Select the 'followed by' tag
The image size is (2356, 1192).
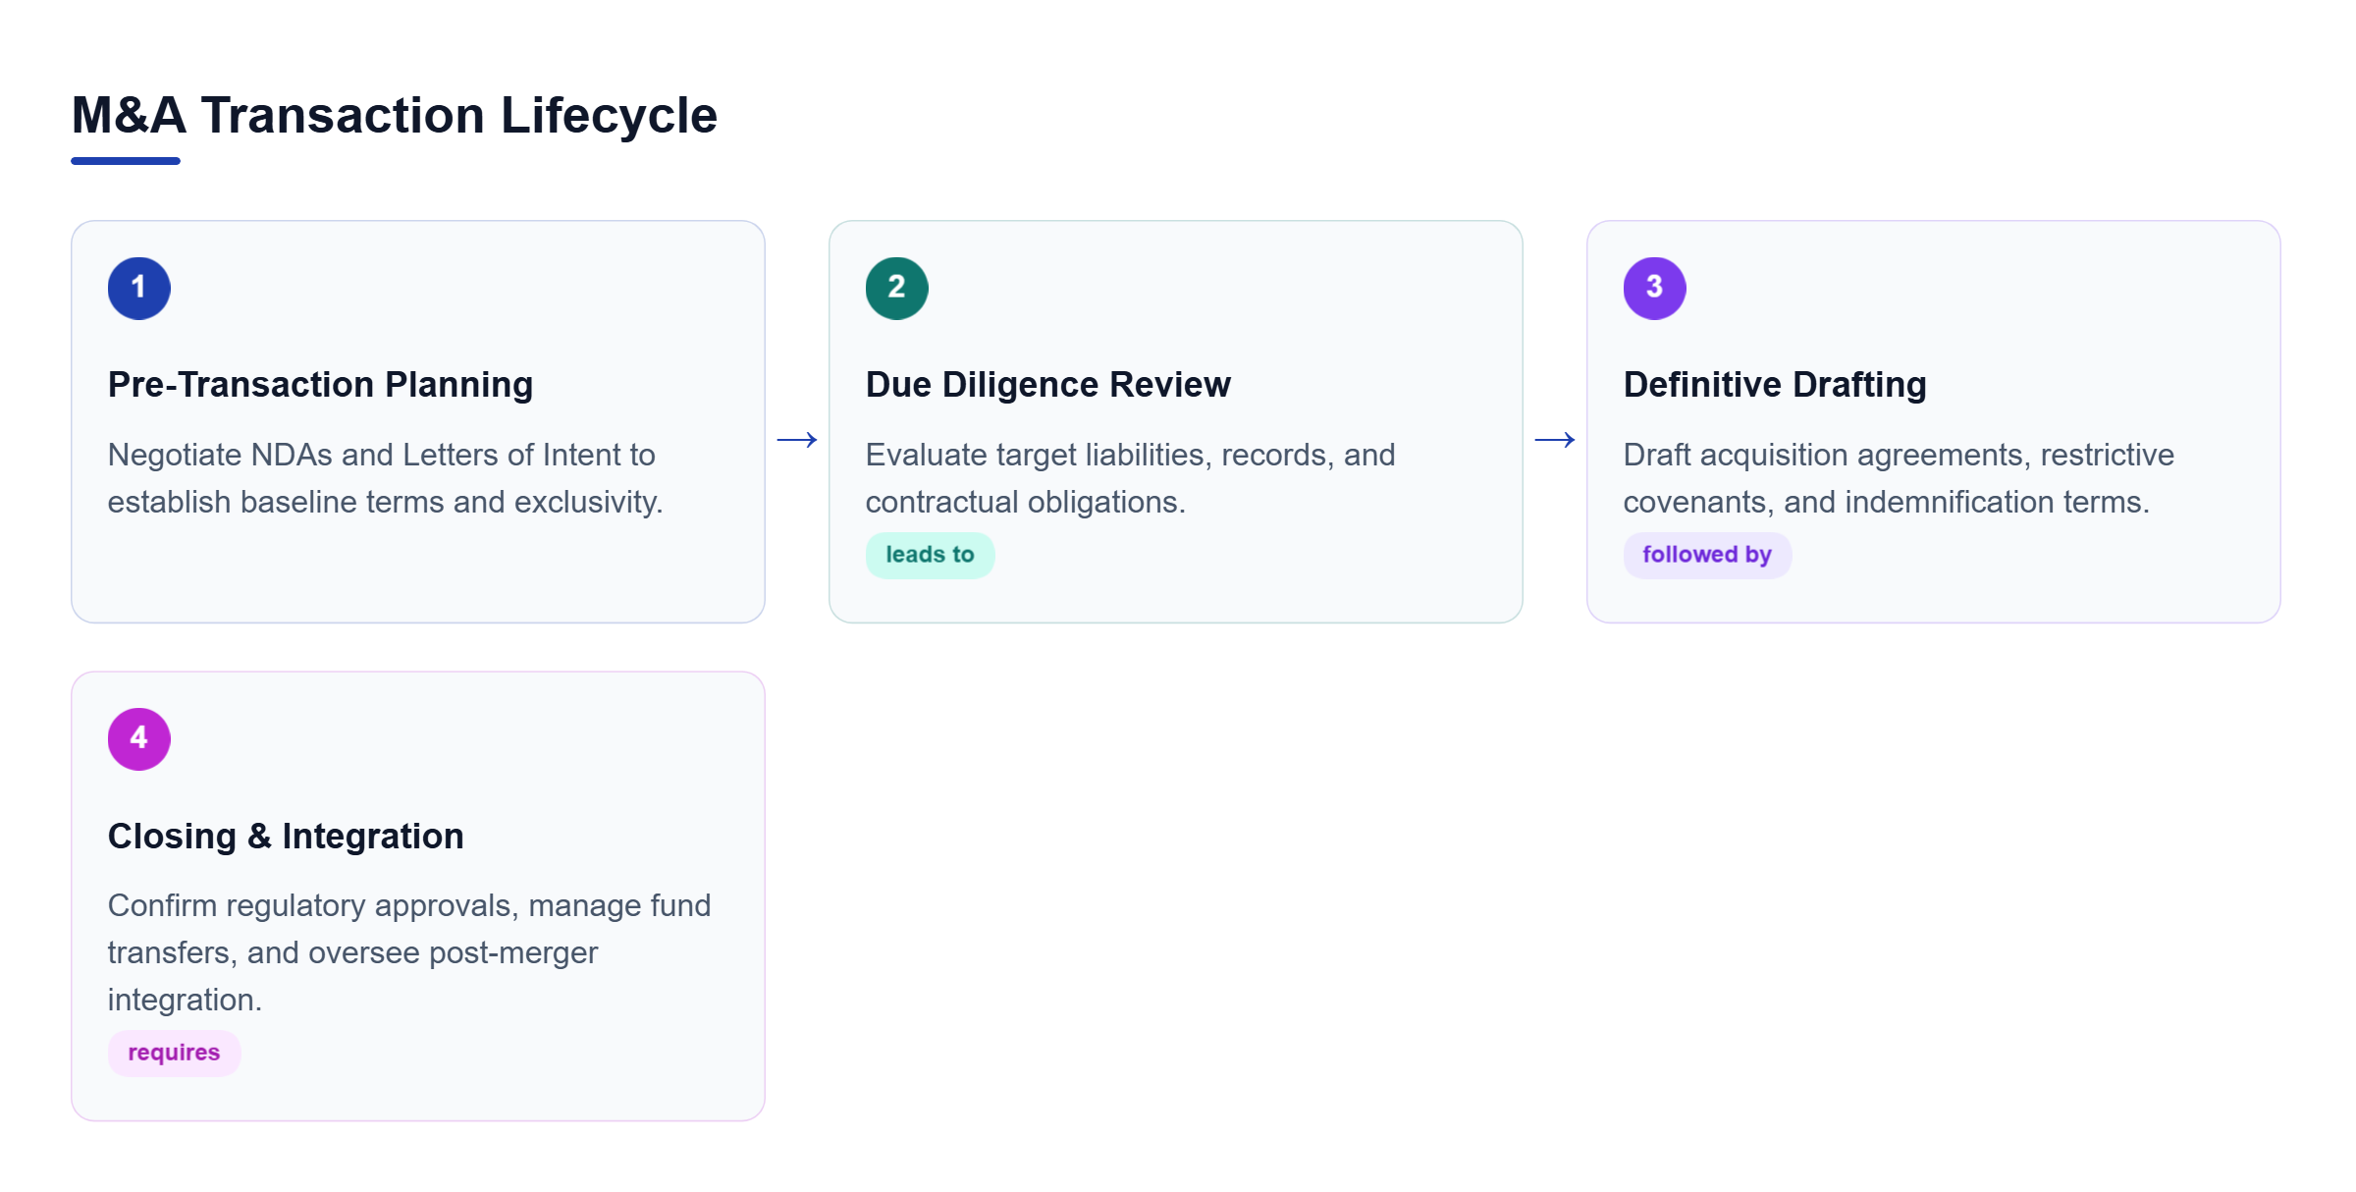coord(1707,555)
